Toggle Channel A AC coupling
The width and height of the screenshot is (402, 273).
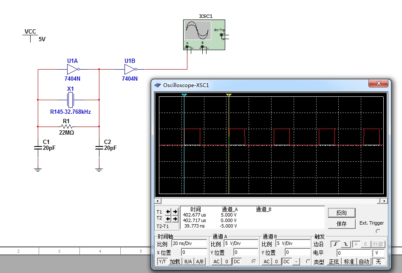[217, 262]
